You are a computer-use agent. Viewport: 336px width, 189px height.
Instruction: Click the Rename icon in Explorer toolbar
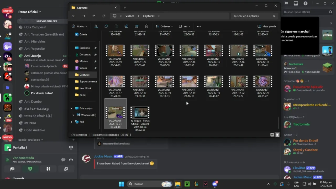126,26
